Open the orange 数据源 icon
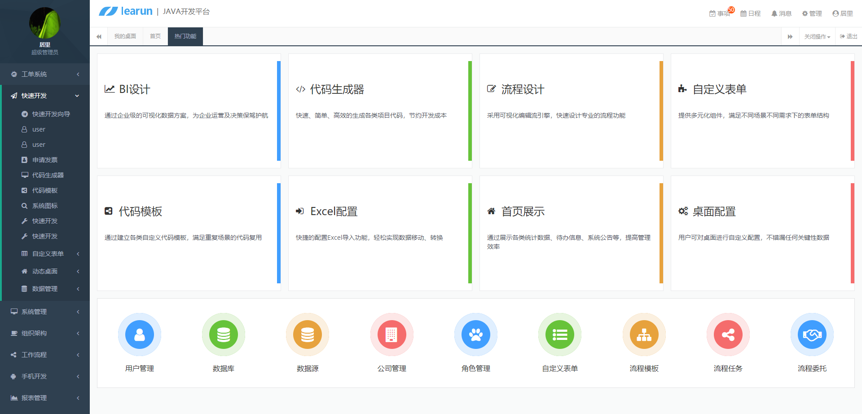This screenshot has height=414, width=862. pos(307,335)
